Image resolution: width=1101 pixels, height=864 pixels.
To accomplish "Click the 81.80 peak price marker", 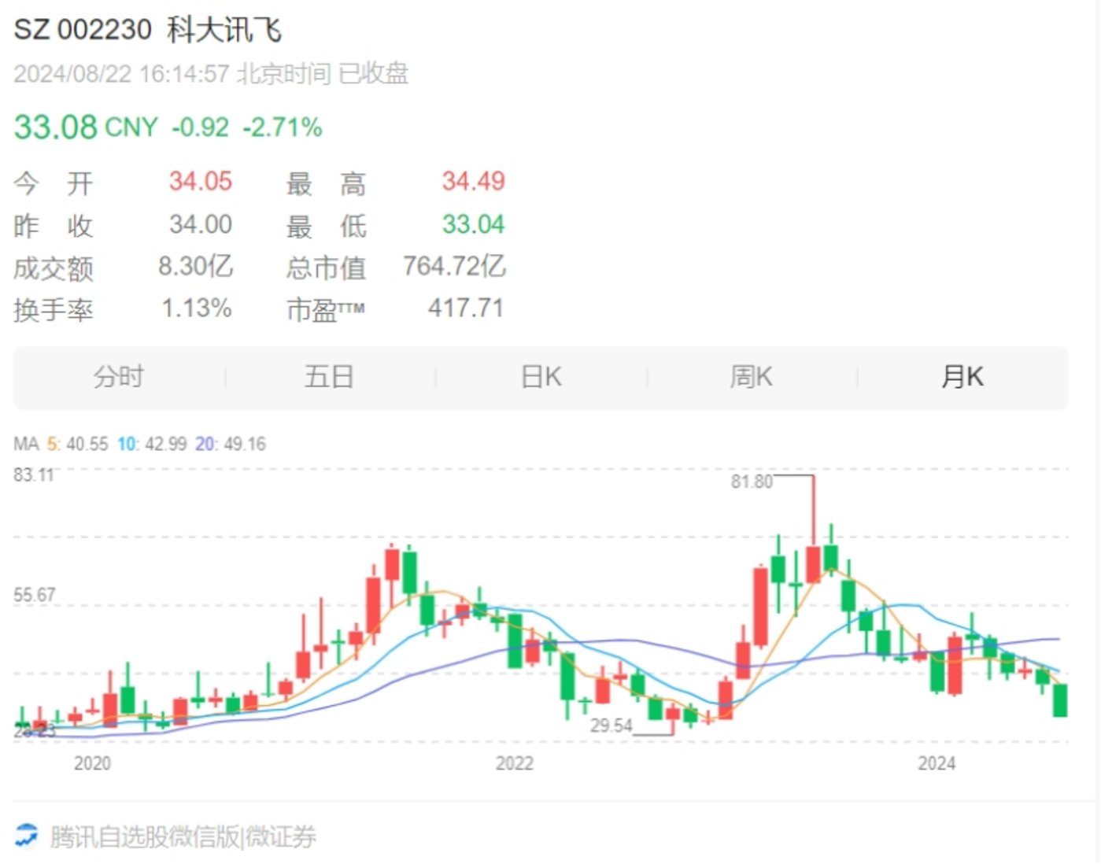I will pos(751,482).
